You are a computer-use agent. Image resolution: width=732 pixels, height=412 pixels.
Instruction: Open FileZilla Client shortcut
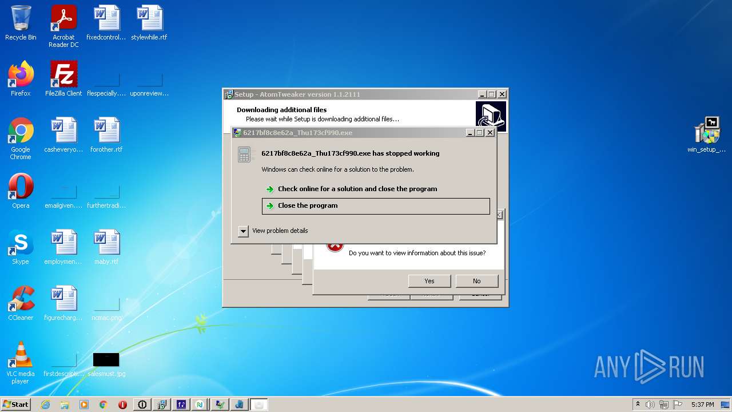tap(63, 79)
